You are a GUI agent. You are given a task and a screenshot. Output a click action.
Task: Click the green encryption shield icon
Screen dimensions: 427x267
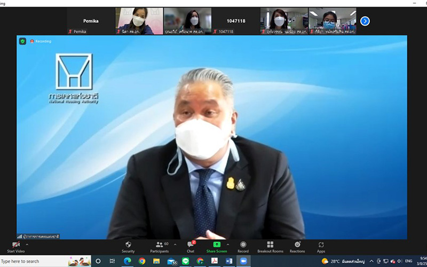pos(22,41)
